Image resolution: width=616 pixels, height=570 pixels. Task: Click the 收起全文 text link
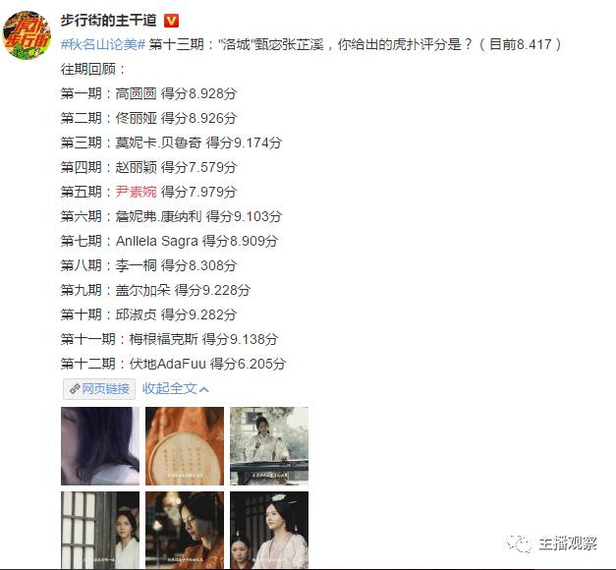point(169,389)
